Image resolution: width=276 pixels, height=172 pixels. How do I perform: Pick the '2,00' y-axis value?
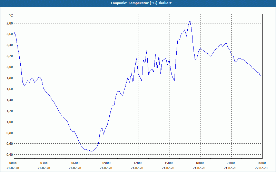click(x=10, y=67)
